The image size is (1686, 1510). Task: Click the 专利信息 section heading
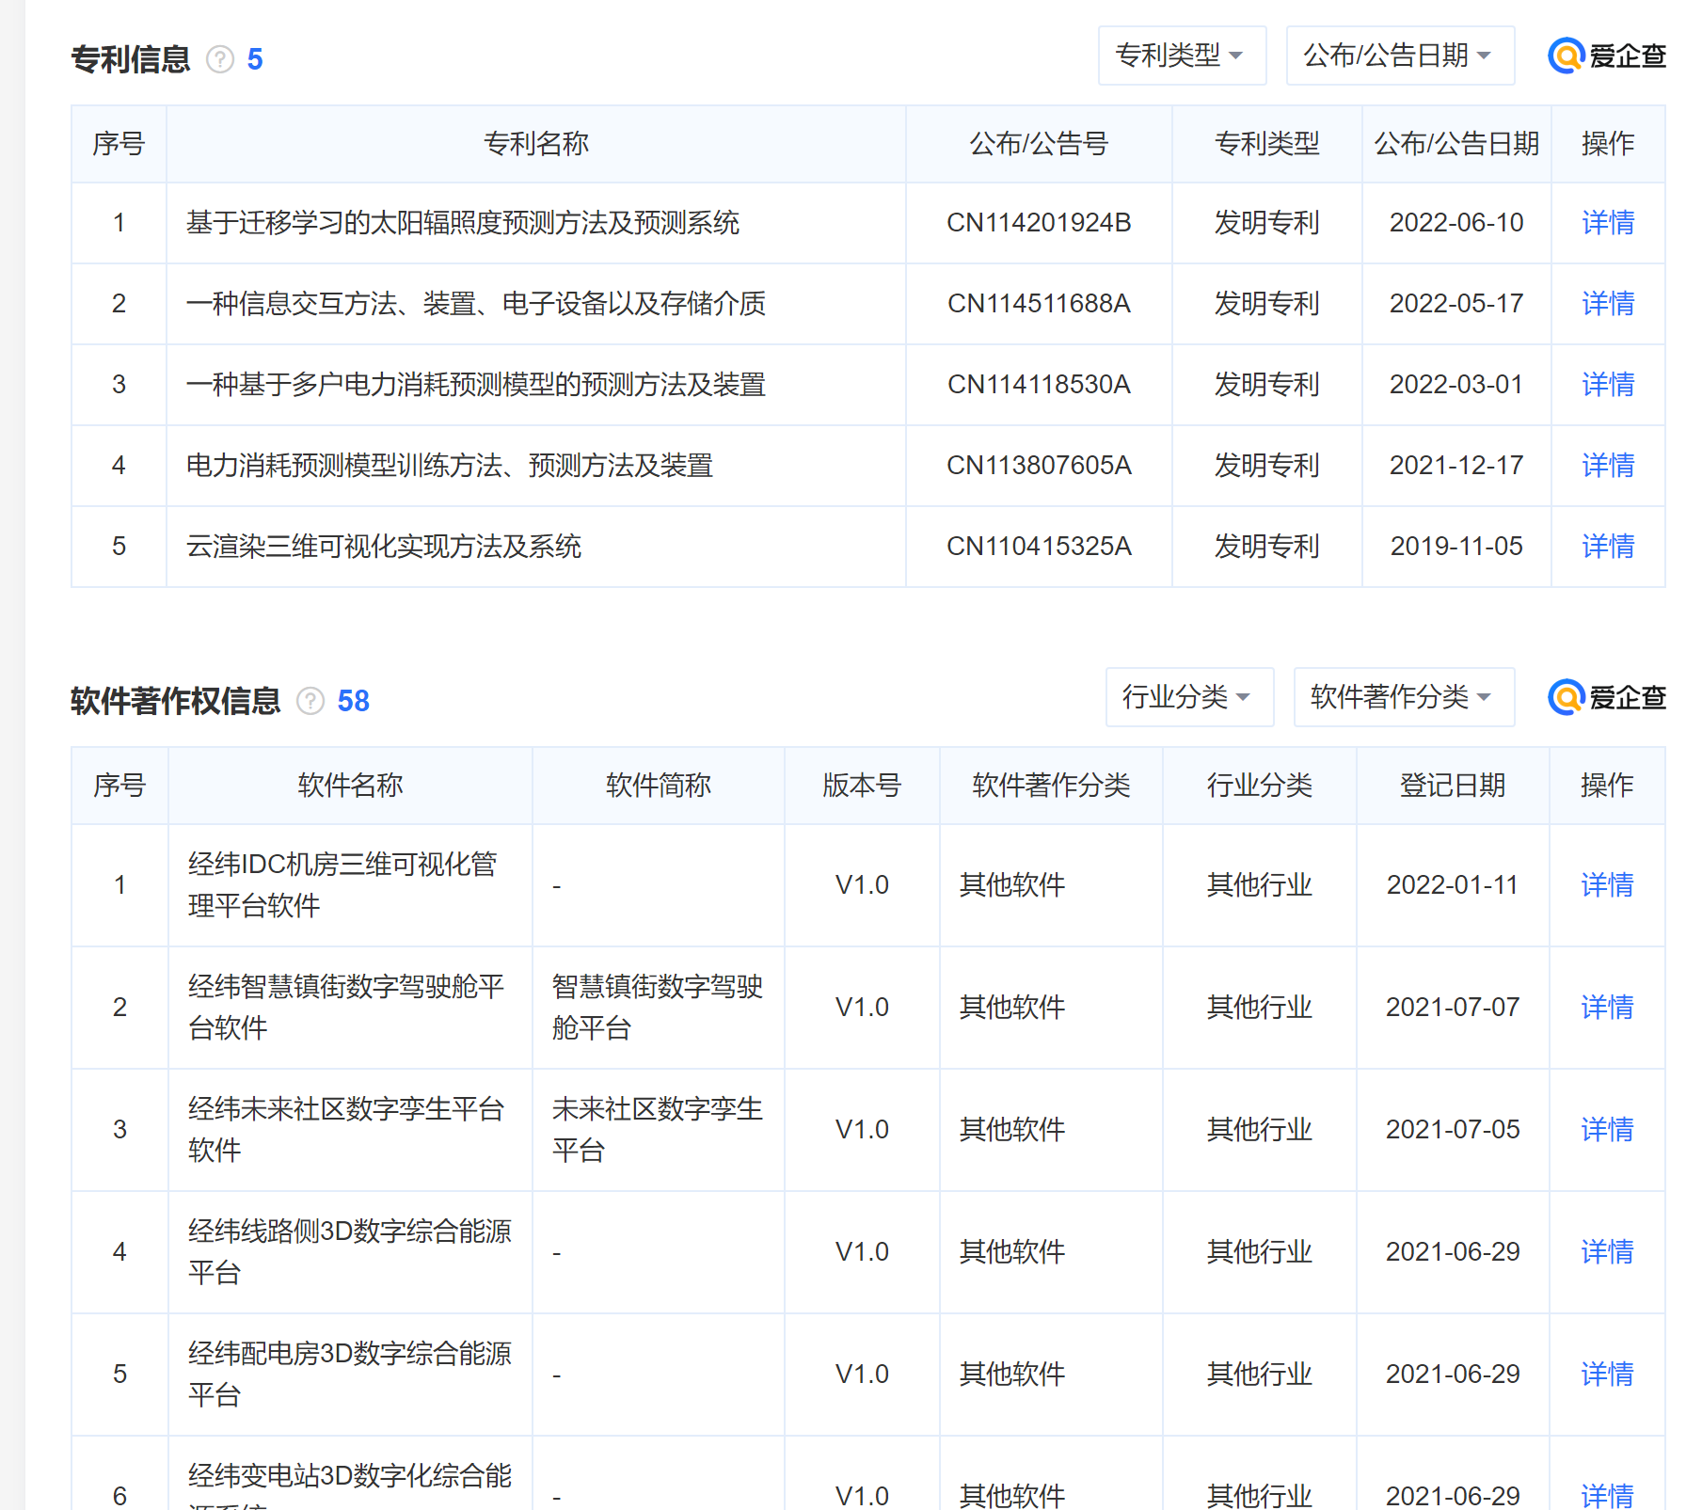tap(131, 59)
